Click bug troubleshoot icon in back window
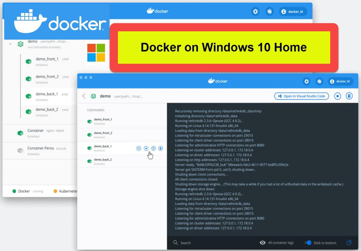Image resolution: width=361 pixels, height=251 pixels. click(x=270, y=12)
